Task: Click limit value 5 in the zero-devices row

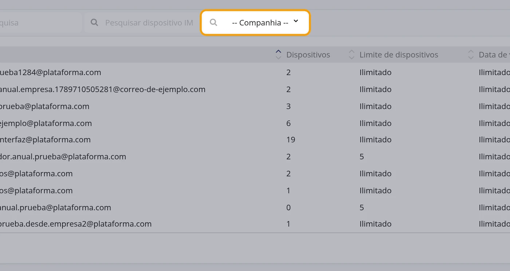Action: tap(362, 208)
